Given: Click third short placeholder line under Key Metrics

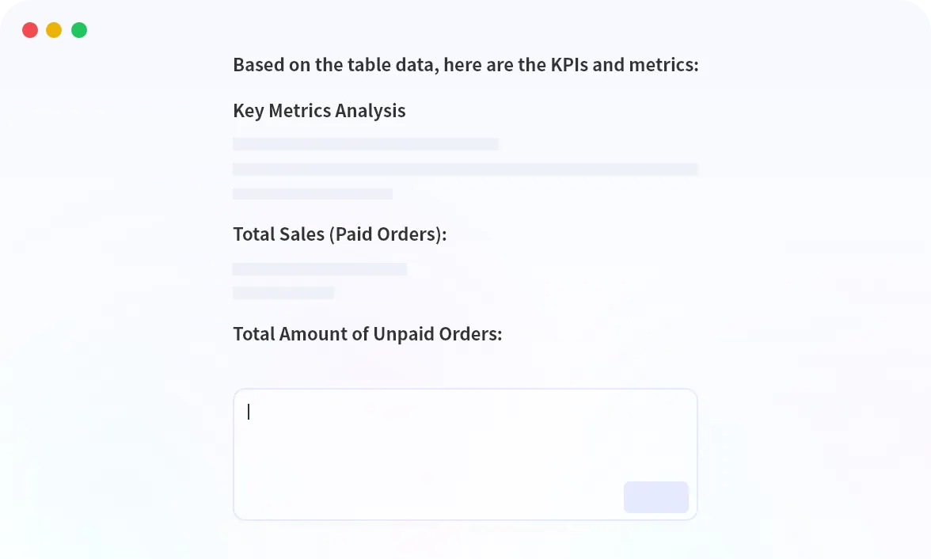Looking at the screenshot, I should coord(313,194).
